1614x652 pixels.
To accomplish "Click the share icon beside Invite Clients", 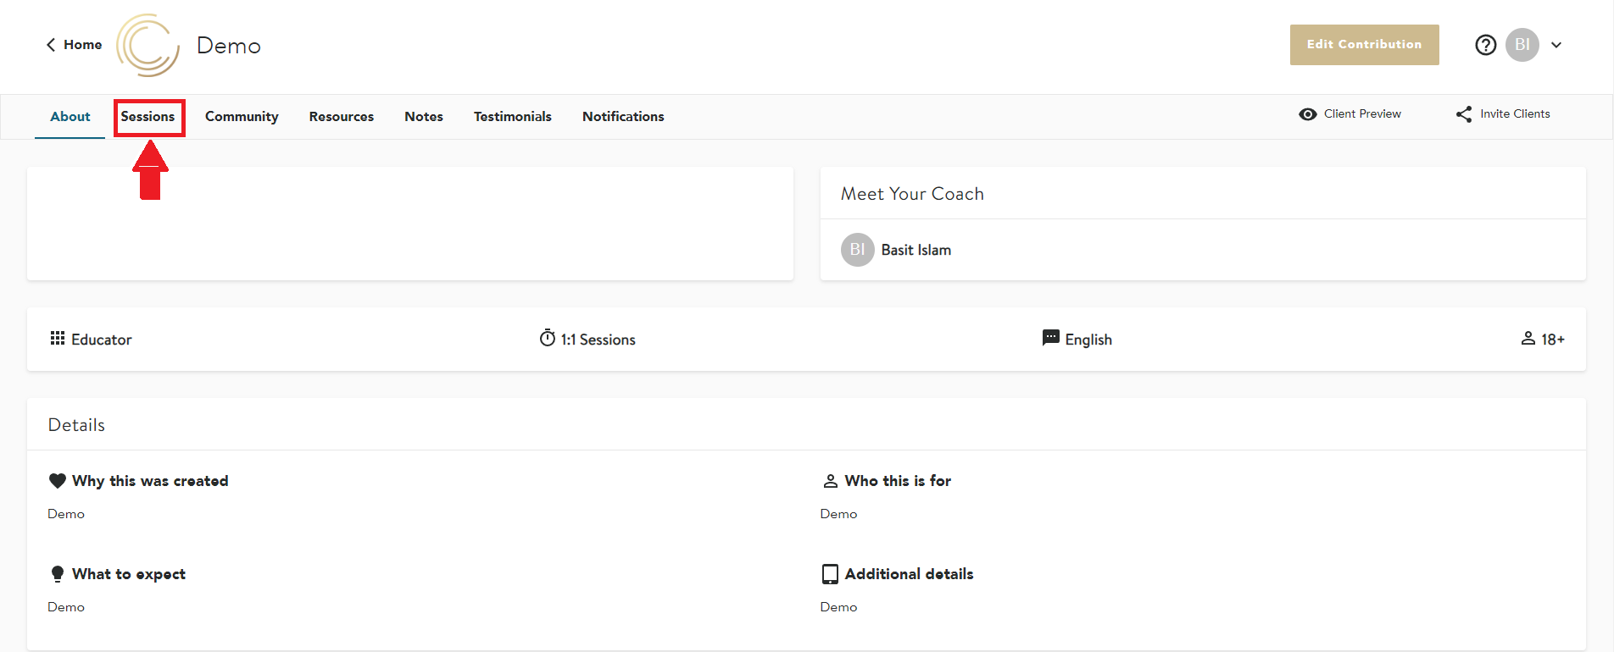I will (x=1464, y=114).
